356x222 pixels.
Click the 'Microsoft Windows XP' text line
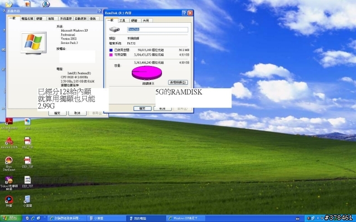(x=74, y=31)
